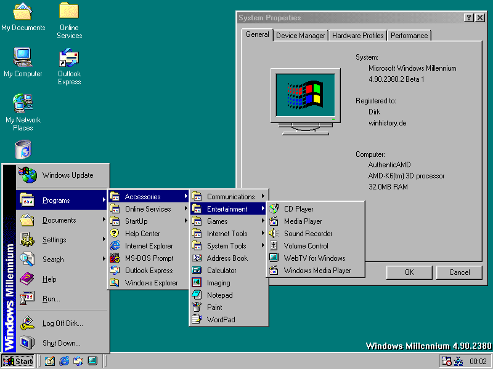This screenshot has height=369, width=493.
Task: Click the System Properties help button
Action: click(468, 18)
